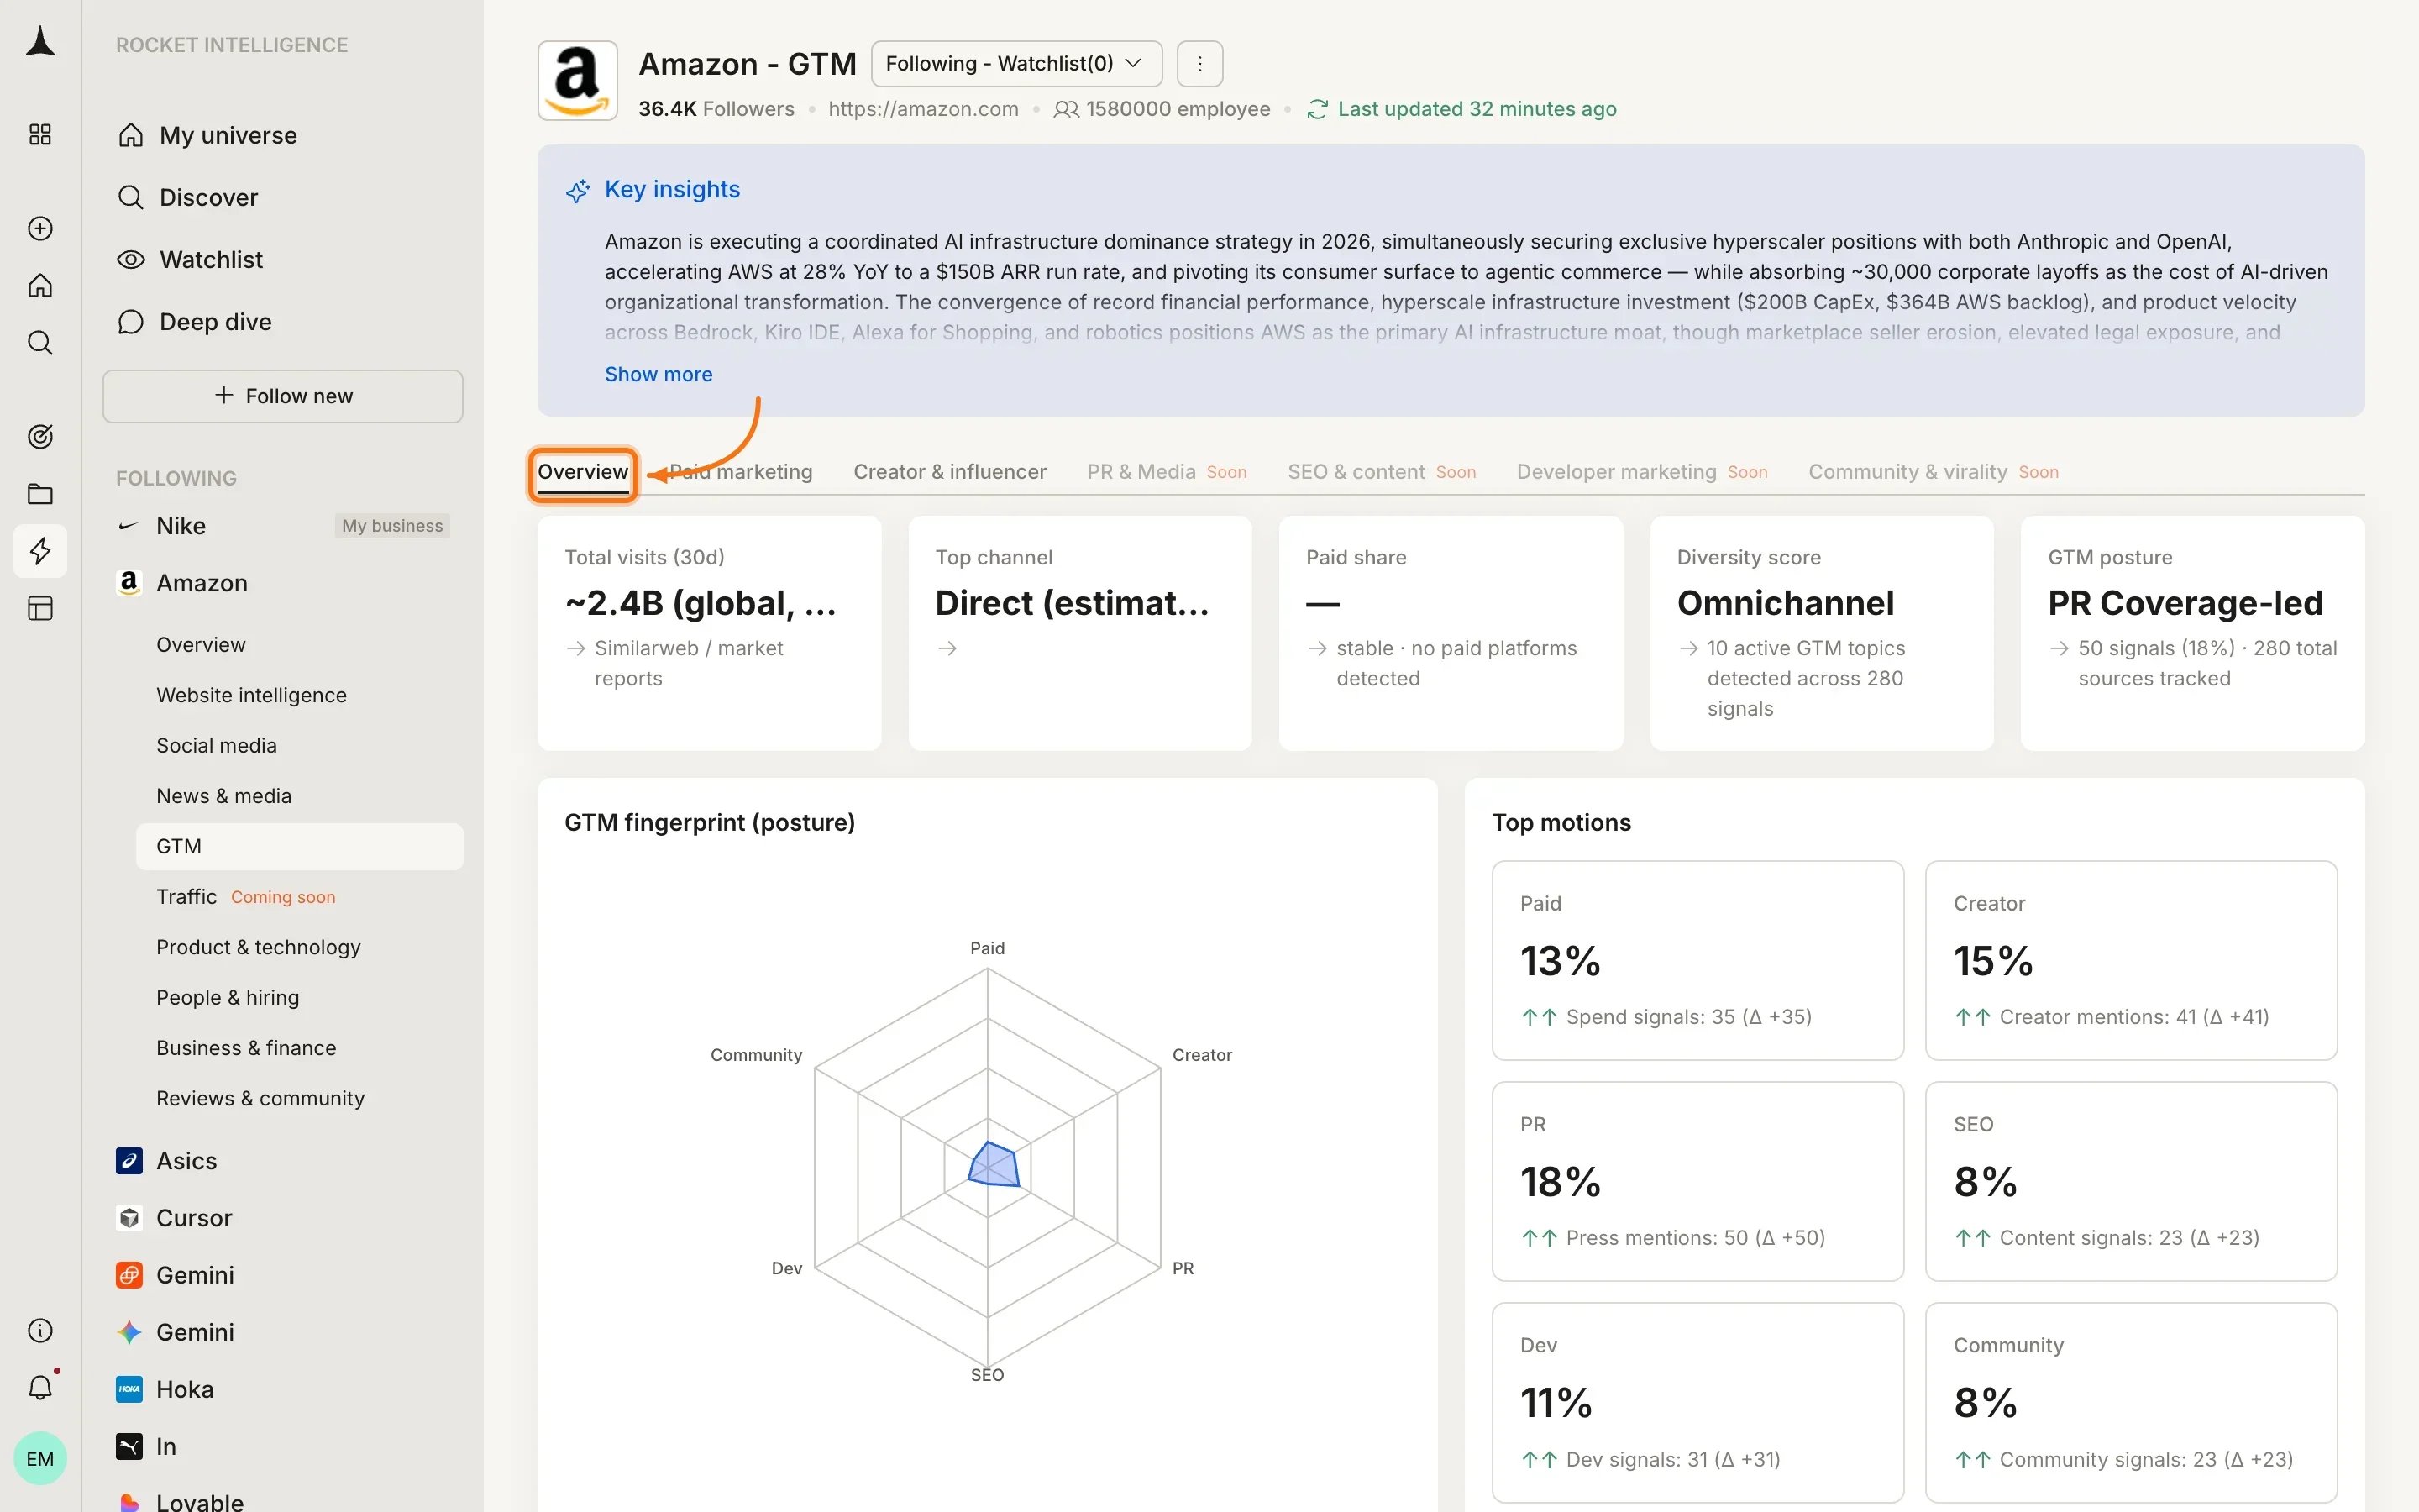The height and width of the screenshot is (1512, 2419).
Task: Click the Amazon logo icon in Following list
Action: [x=129, y=584]
